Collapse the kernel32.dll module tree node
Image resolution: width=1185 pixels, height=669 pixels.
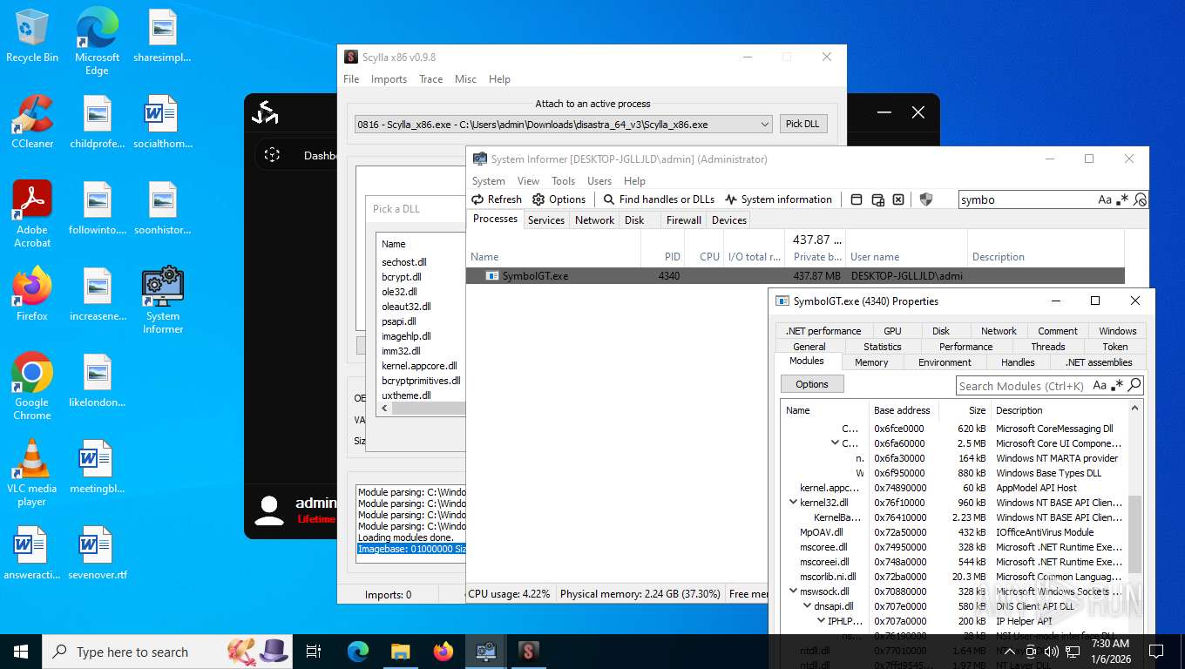tap(793, 503)
